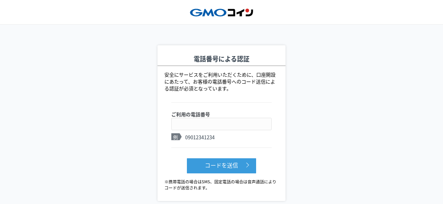Click 固定電話の場合 in the footnote
The width and height of the screenshot is (443, 204).
(x=228, y=182)
